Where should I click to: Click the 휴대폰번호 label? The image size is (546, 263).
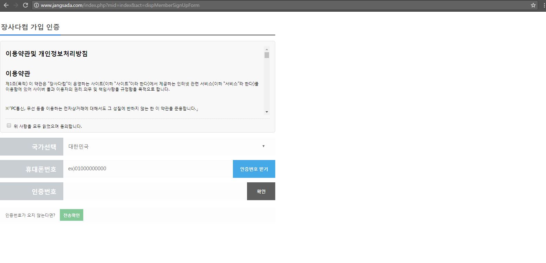tap(41, 169)
